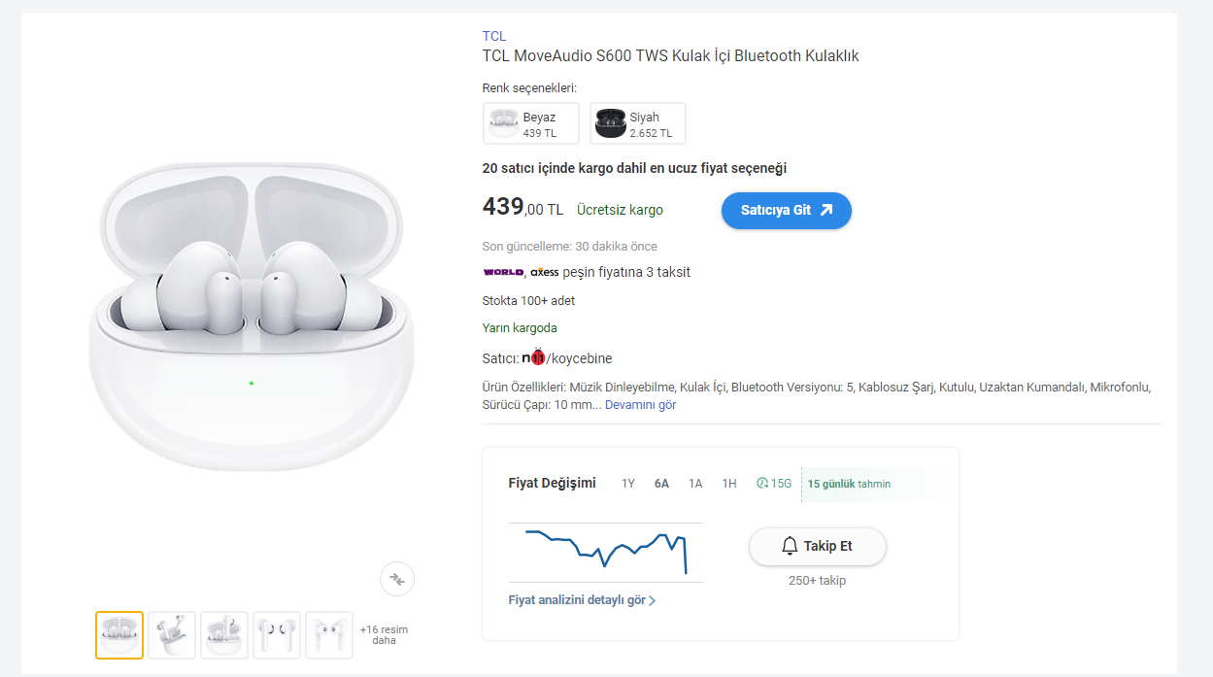The width and height of the screenshot is (1213, 677).
Task: Switch price chart to 1A range
Action: point(695,484)
